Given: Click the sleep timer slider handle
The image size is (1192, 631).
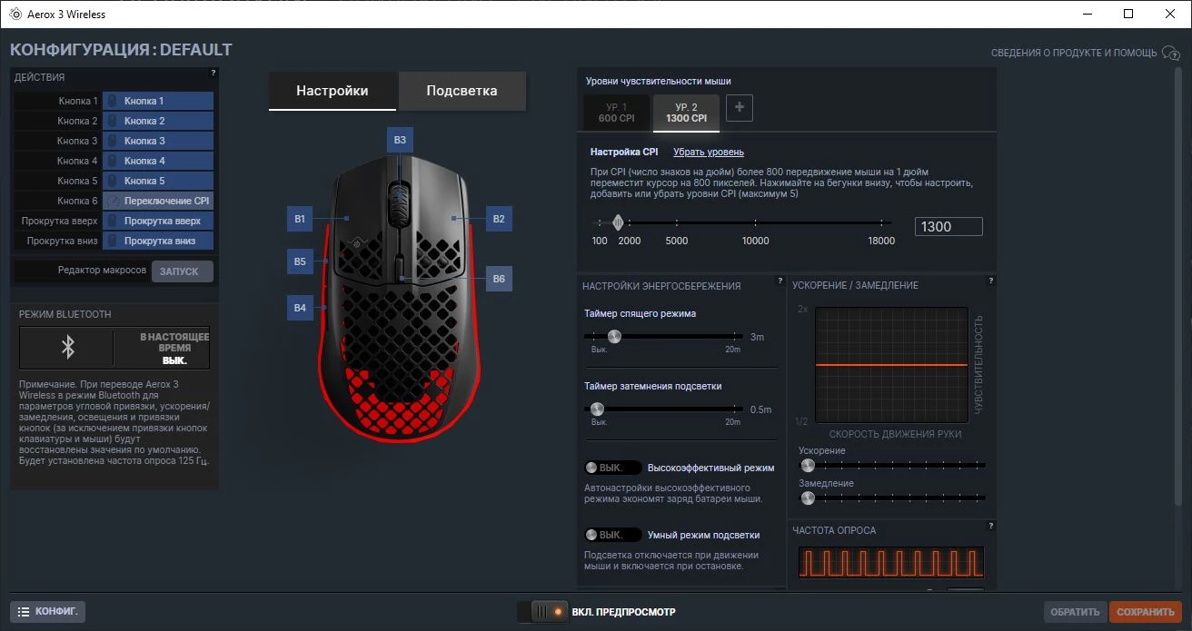Looking at the screenshot, I should coord(614,337).
